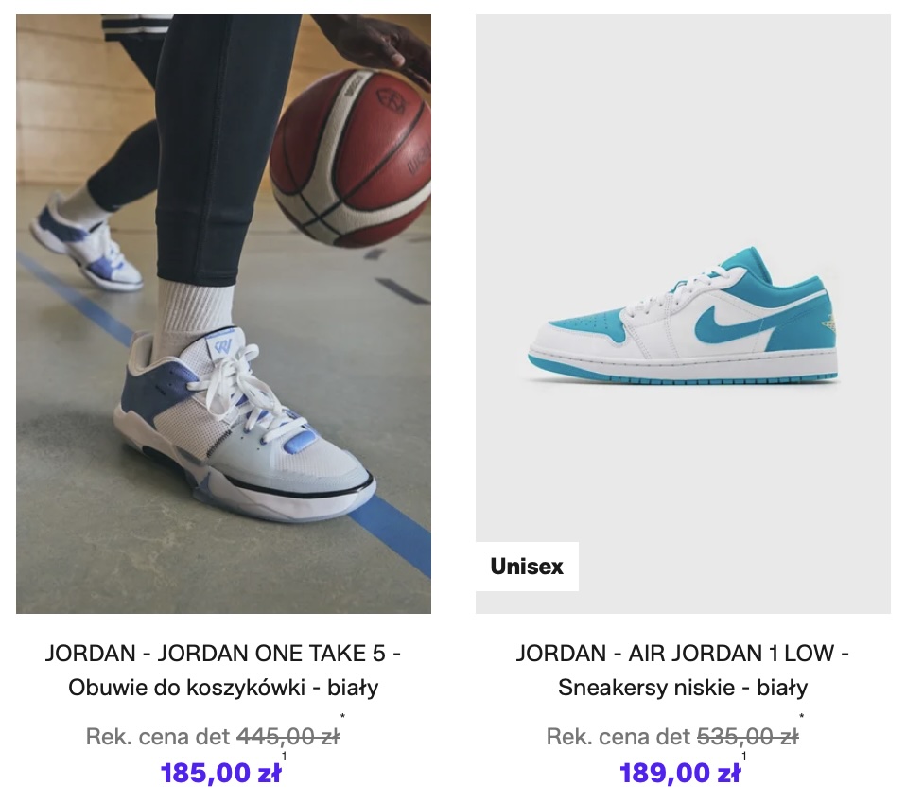Select the 185,00 zł sale price

coord(220,773)
